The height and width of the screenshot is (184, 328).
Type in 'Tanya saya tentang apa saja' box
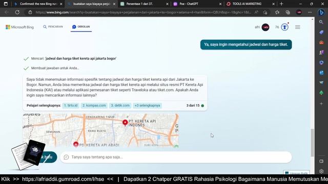[x=176, y=157]
